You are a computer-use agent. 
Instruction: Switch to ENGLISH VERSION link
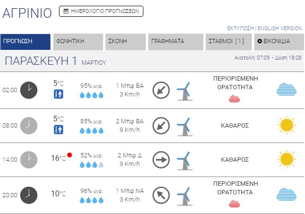280,28
